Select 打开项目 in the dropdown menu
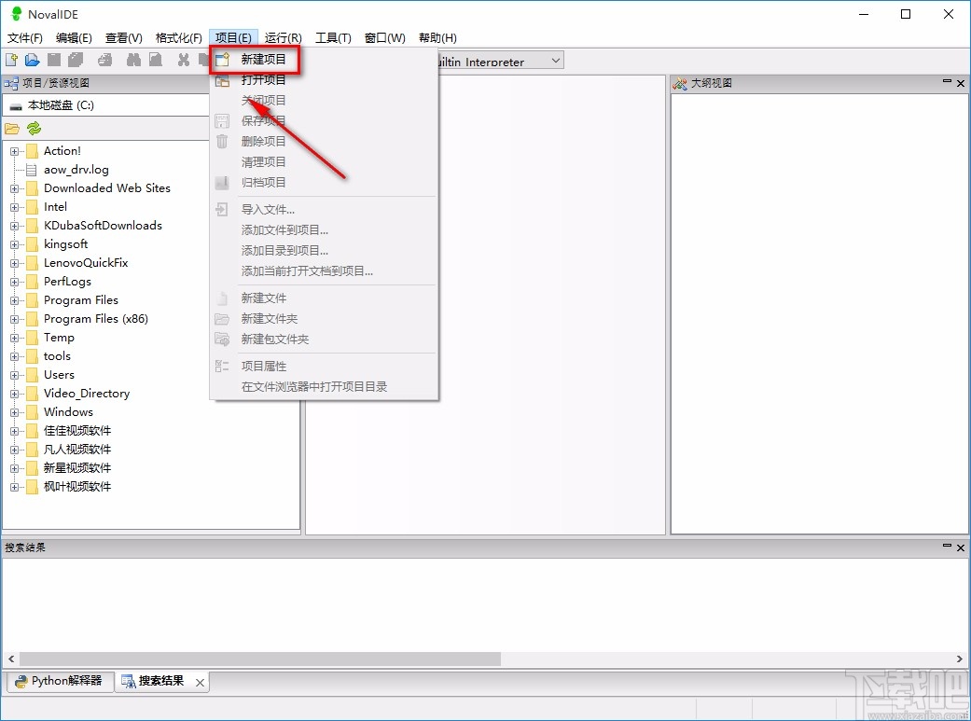Image resolution: width=971 pixels, height=721 pixels. (263, 79)
